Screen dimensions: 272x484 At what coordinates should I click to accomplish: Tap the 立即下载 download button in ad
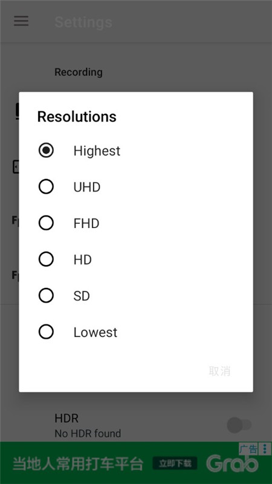tap(175, 463)
